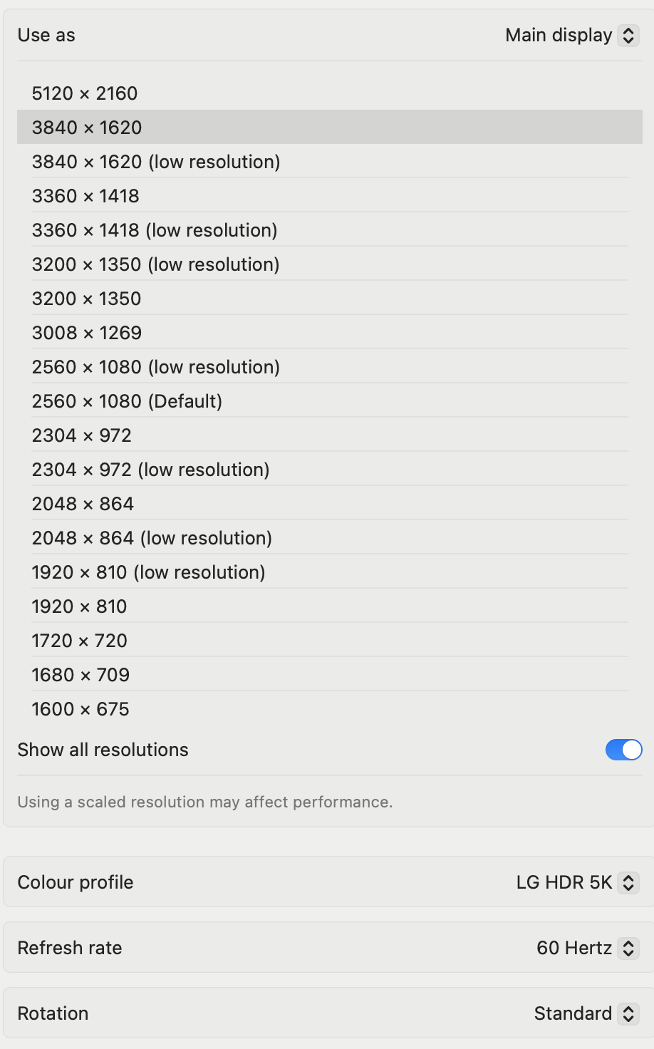Click the highlighted 3840 × 1620 resolution
The width and height of the screenshot is (654, 1049).
pos(87,128)
